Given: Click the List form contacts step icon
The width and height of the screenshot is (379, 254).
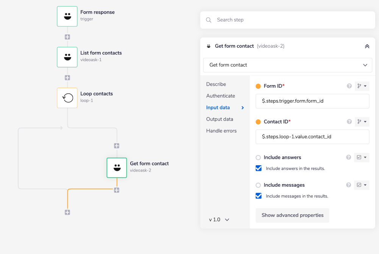Looking at the screenshot, I should pos(67,57).
